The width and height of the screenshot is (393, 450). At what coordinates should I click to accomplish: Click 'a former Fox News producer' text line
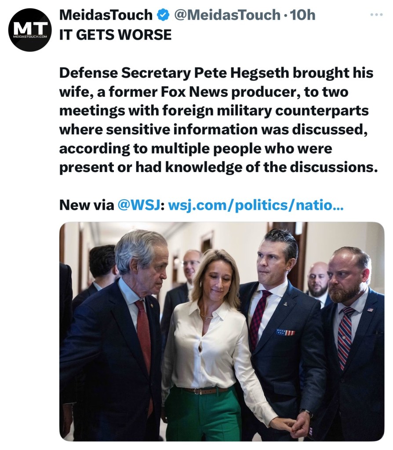coord(204,92)
